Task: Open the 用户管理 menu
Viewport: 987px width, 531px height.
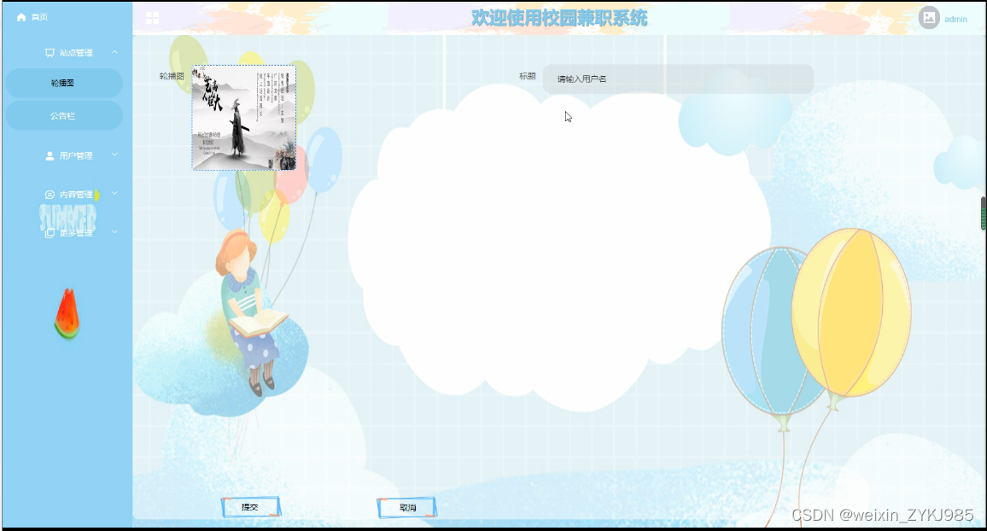Action: tap(76, 155)
